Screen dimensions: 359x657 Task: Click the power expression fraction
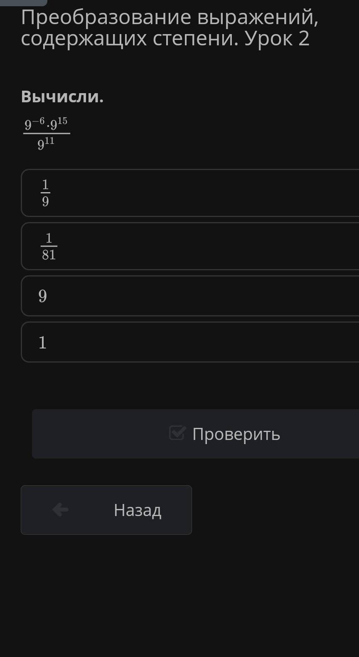click(46, 133)
